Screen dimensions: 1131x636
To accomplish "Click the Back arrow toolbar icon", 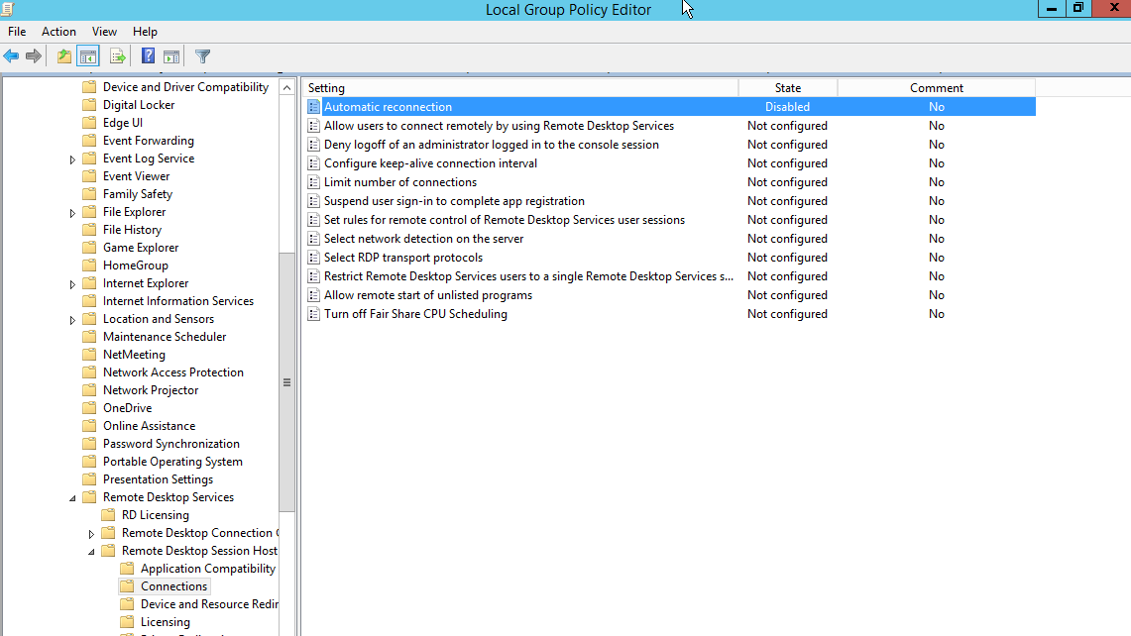I will 12,56.
